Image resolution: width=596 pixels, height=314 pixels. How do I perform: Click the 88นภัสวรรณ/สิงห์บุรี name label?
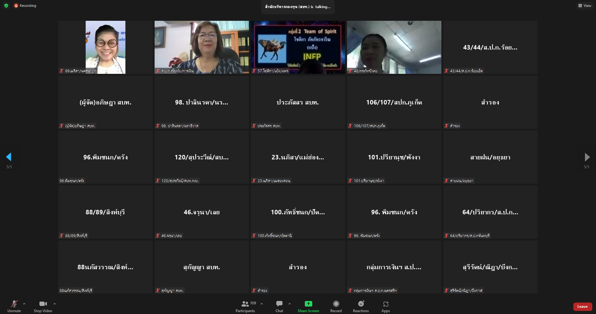tap(76, 291)
